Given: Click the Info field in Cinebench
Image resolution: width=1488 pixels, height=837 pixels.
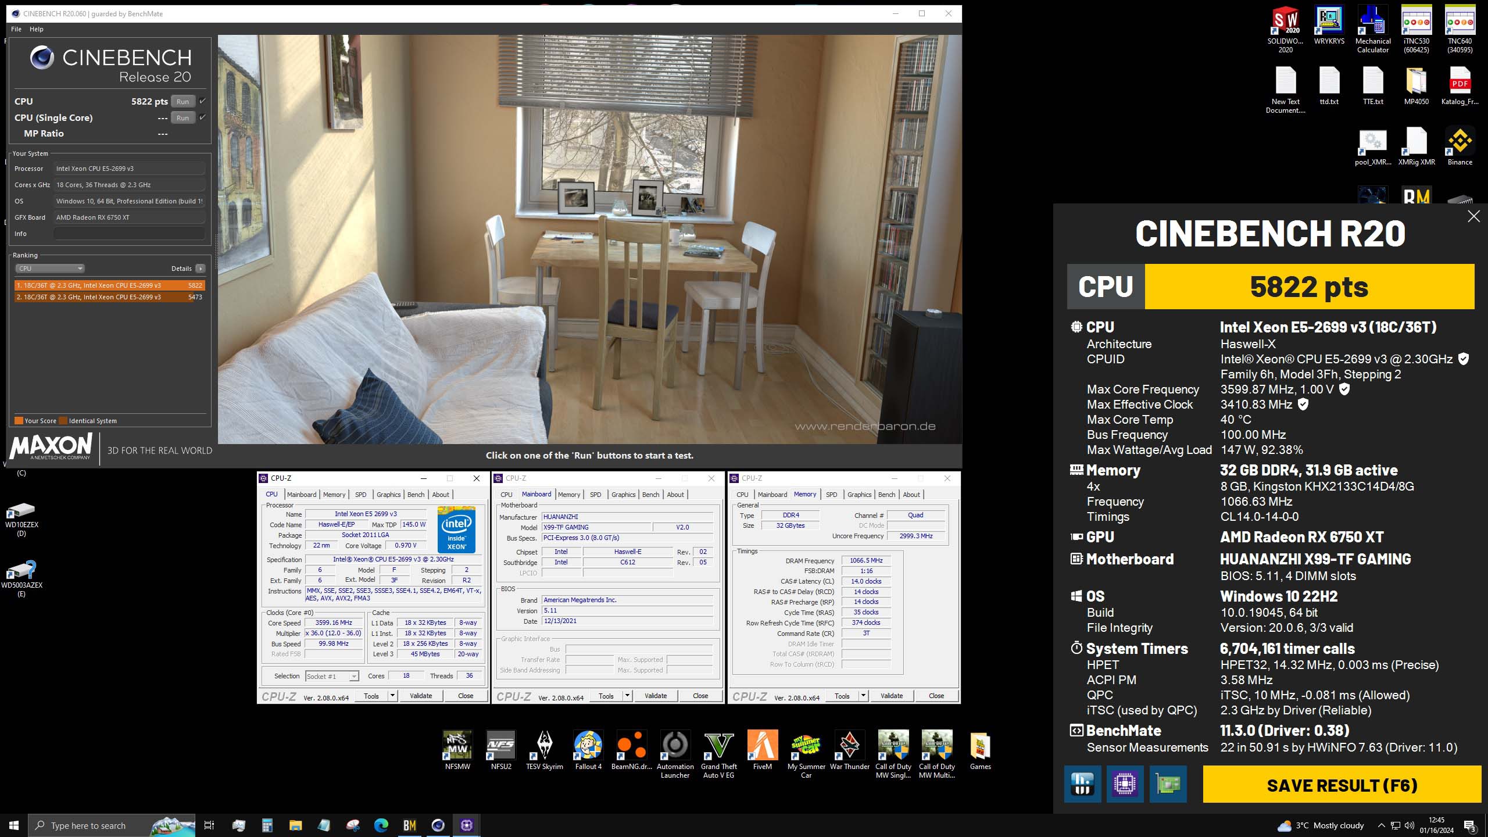Looking at the screenshot, I should coord(130,234).
